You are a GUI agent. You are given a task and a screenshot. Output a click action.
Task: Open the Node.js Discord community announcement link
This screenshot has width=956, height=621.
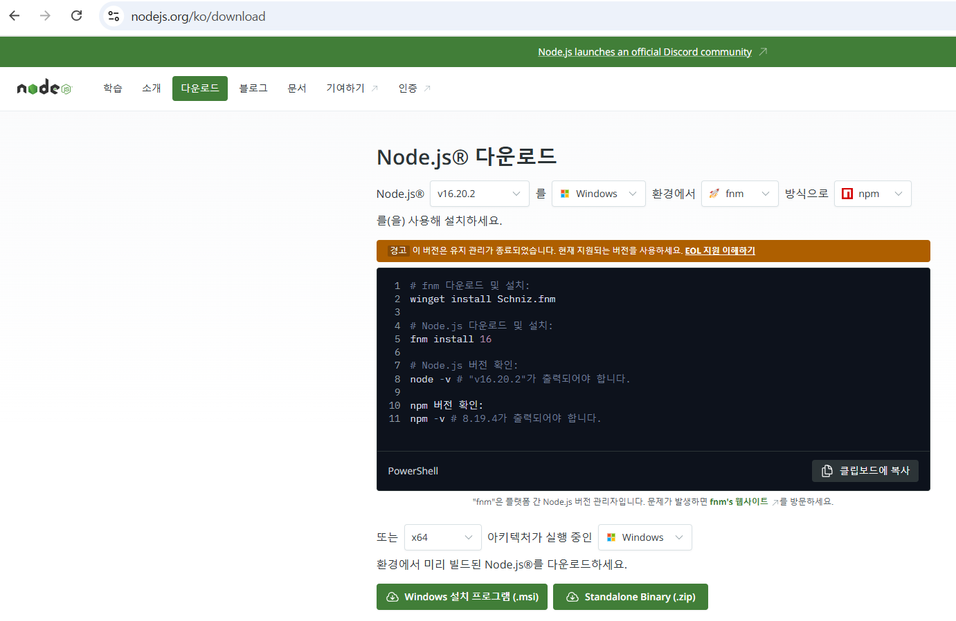[x=644, y=52]
